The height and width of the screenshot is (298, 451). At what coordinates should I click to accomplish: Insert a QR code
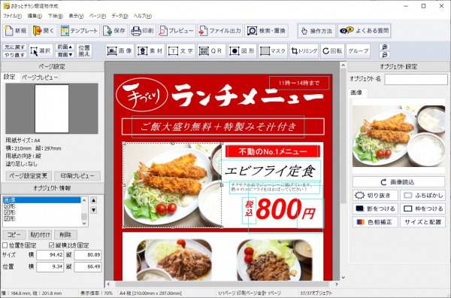(211, 51)
